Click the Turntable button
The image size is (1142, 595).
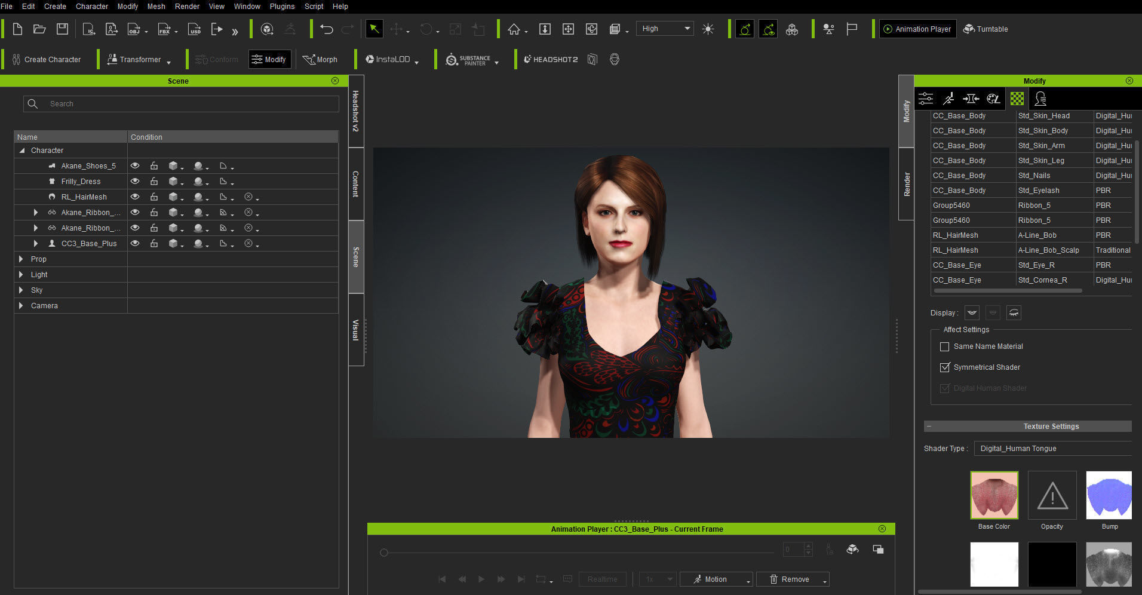(986, 29)
